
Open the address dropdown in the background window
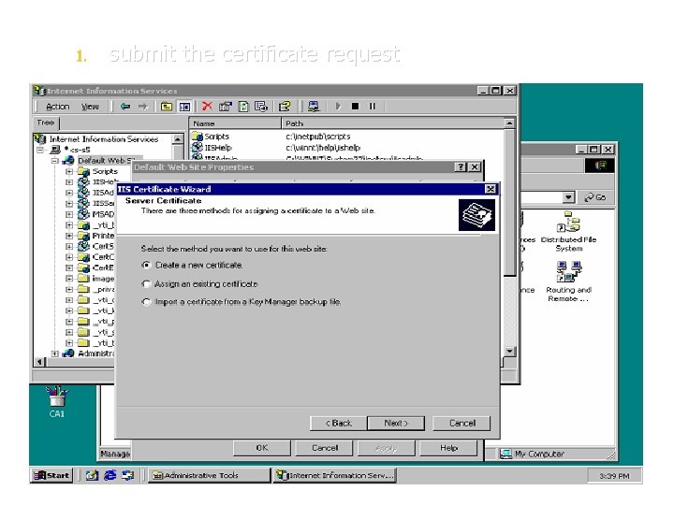click(568, 197)
